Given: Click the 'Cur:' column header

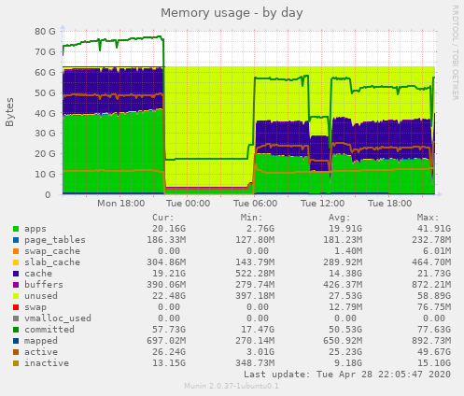Looking at the screenshot, I should click(x=163, y=218).
